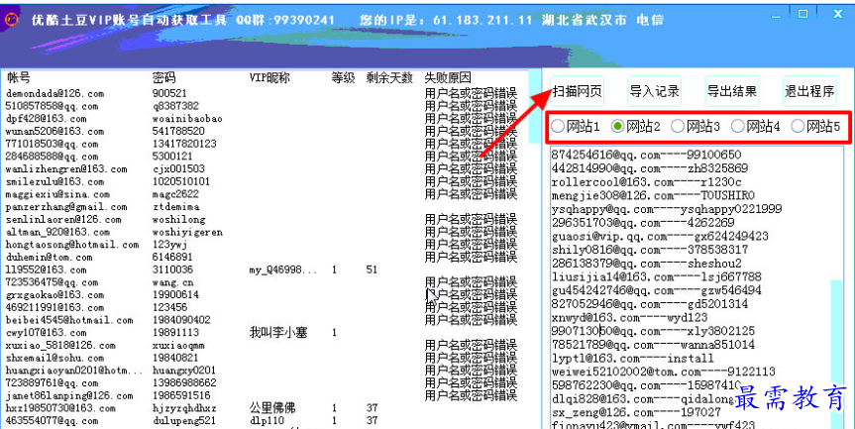Click the scan result line lyptl@163.com

point(632,359)
